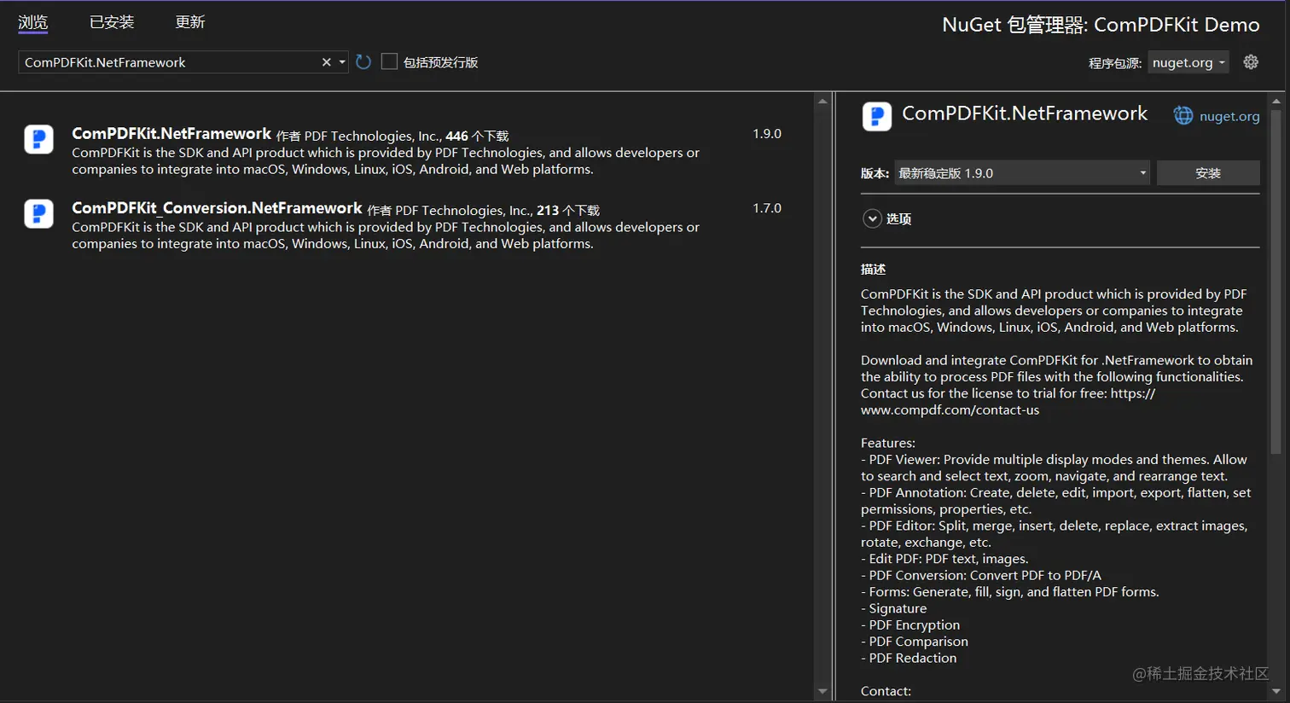The width and height of the screenshot is (1290, 703).
Task: Click details pane scrollbar down arrow
Action: click(x=1276, y=691)
